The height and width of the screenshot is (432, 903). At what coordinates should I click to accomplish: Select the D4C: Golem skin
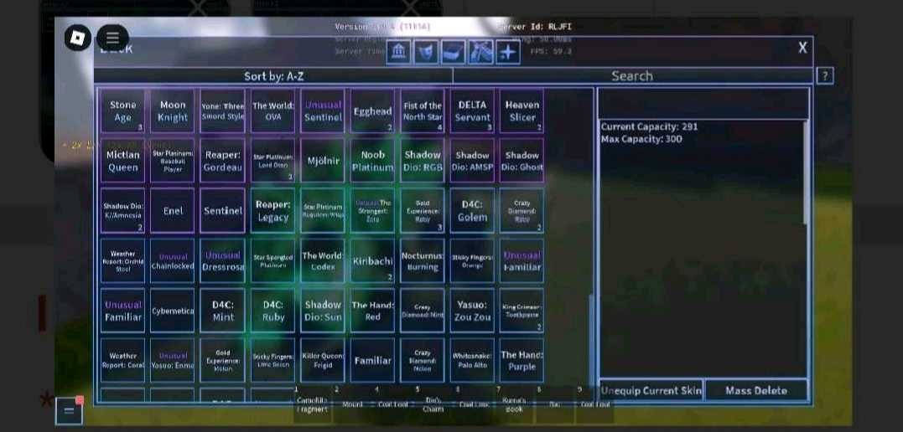(x=472, y=210)
